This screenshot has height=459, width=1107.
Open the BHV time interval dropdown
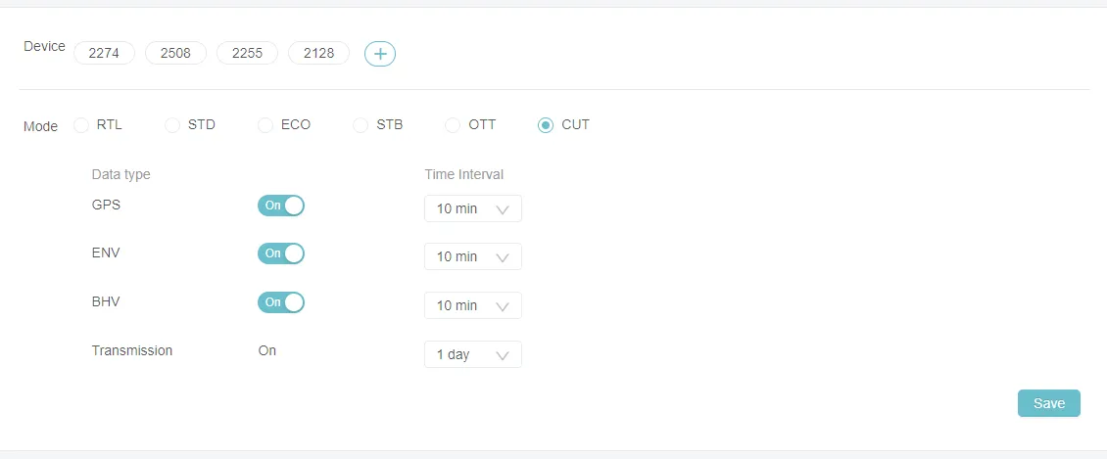coord(473,305)
